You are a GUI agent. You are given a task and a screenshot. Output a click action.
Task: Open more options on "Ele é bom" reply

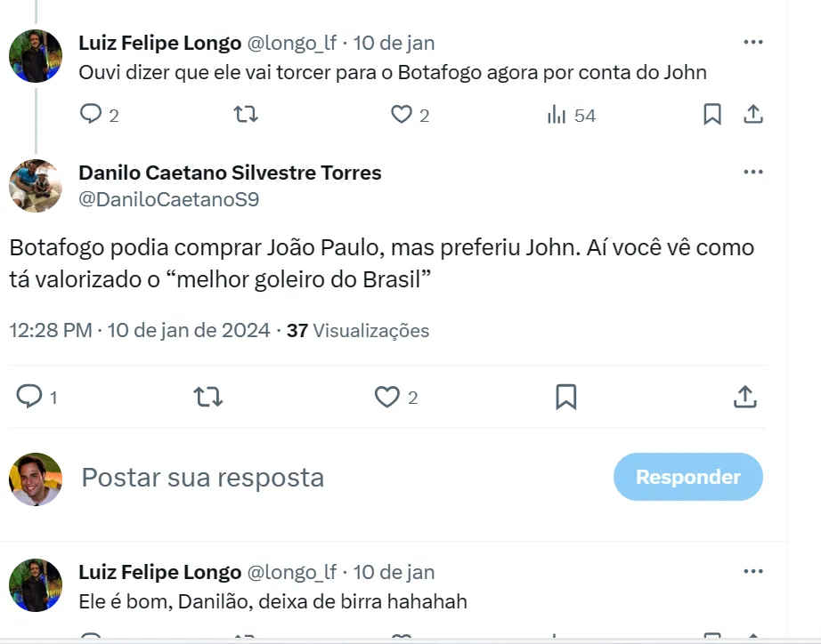point(753,571)
